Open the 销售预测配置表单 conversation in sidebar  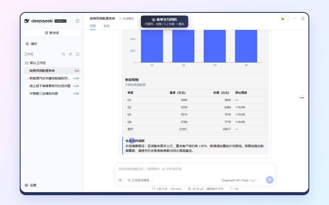[52, 71]
